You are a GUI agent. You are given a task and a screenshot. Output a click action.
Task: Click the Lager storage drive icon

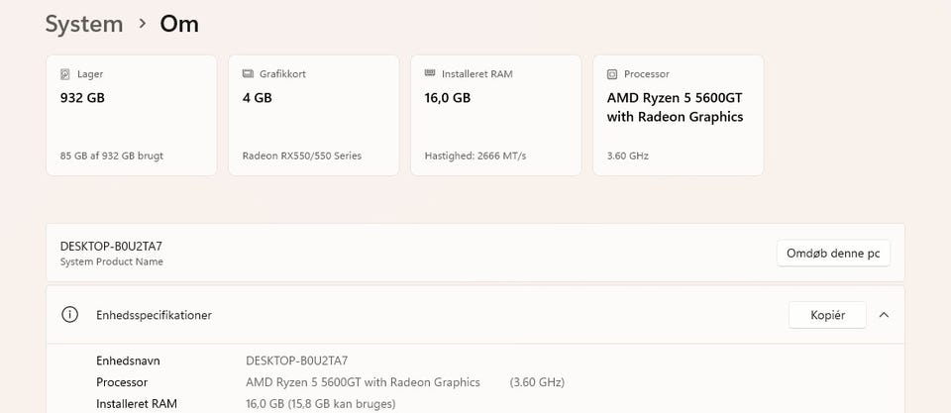click(x=65, y=74)
